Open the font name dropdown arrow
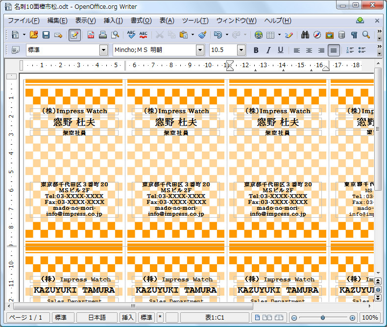Viewport: 387px width, 327px height. click(200, 50)
